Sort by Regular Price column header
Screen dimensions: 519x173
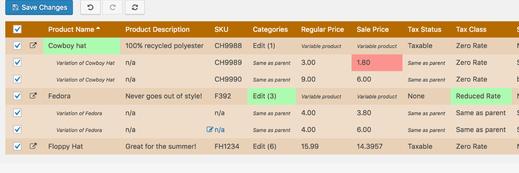[322, 30]
